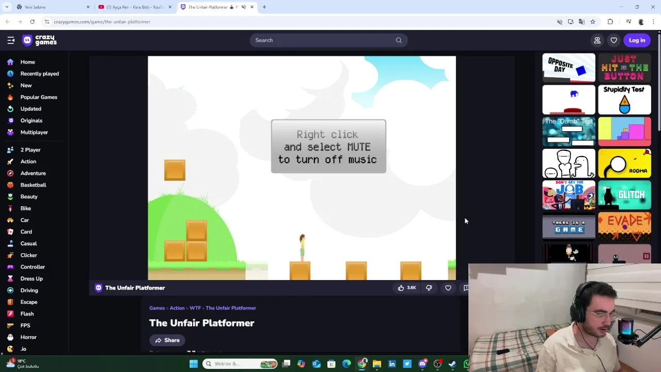Open There Is A Game thumbnail

[569, 227]
